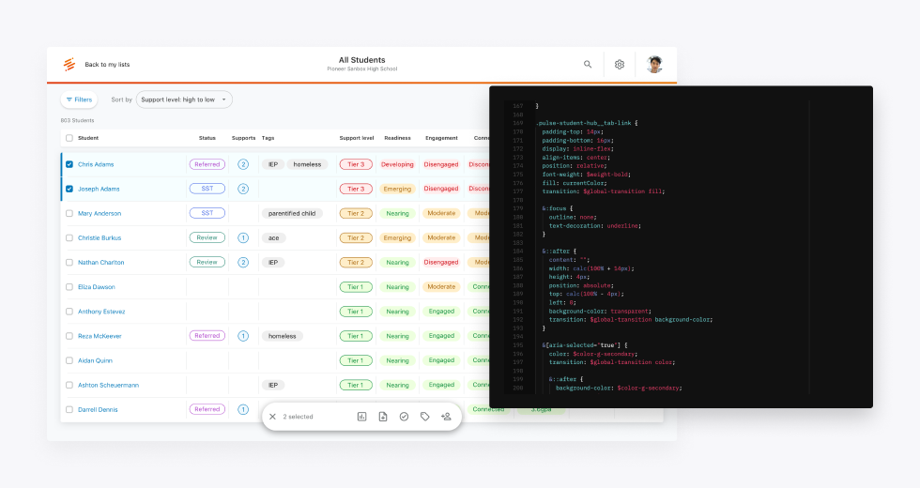Click the add person icon in selection bar

[446, 417]
